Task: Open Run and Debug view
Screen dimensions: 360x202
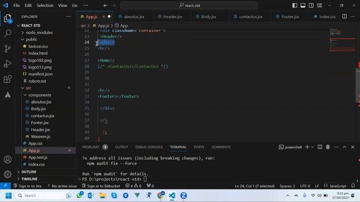Action: click(x=7, y=64)
